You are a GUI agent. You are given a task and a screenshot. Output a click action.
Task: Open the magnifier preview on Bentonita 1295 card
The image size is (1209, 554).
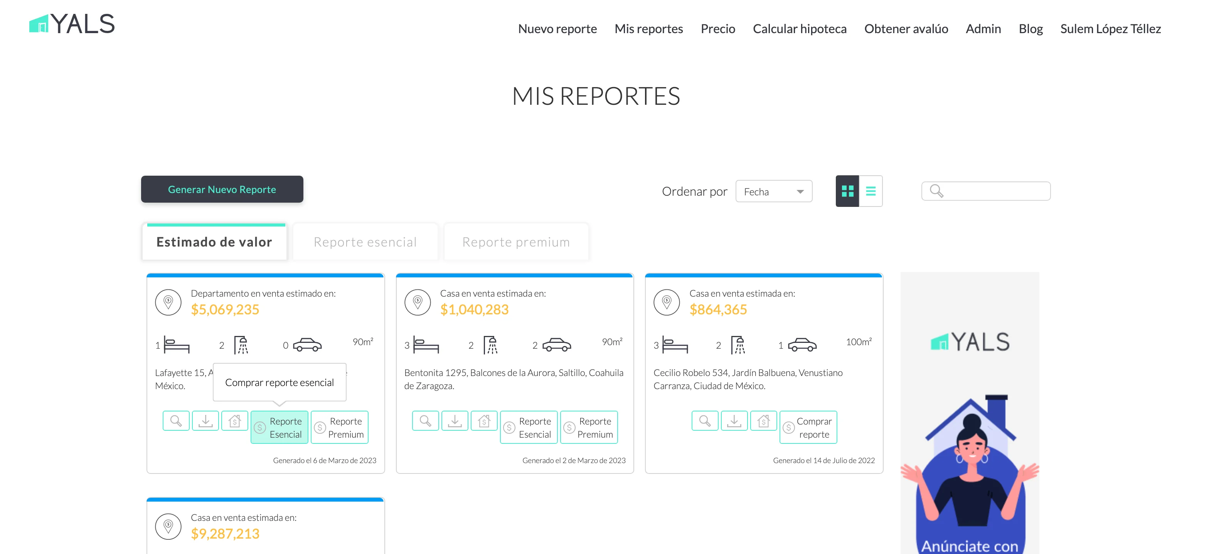(425, 420)
